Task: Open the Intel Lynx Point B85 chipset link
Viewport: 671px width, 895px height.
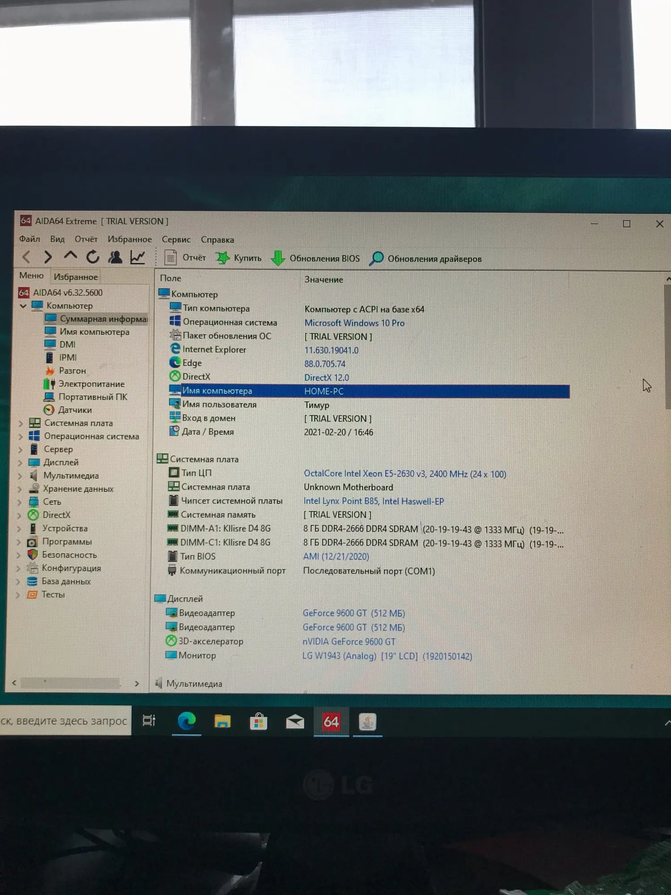Action: (374, 501)
